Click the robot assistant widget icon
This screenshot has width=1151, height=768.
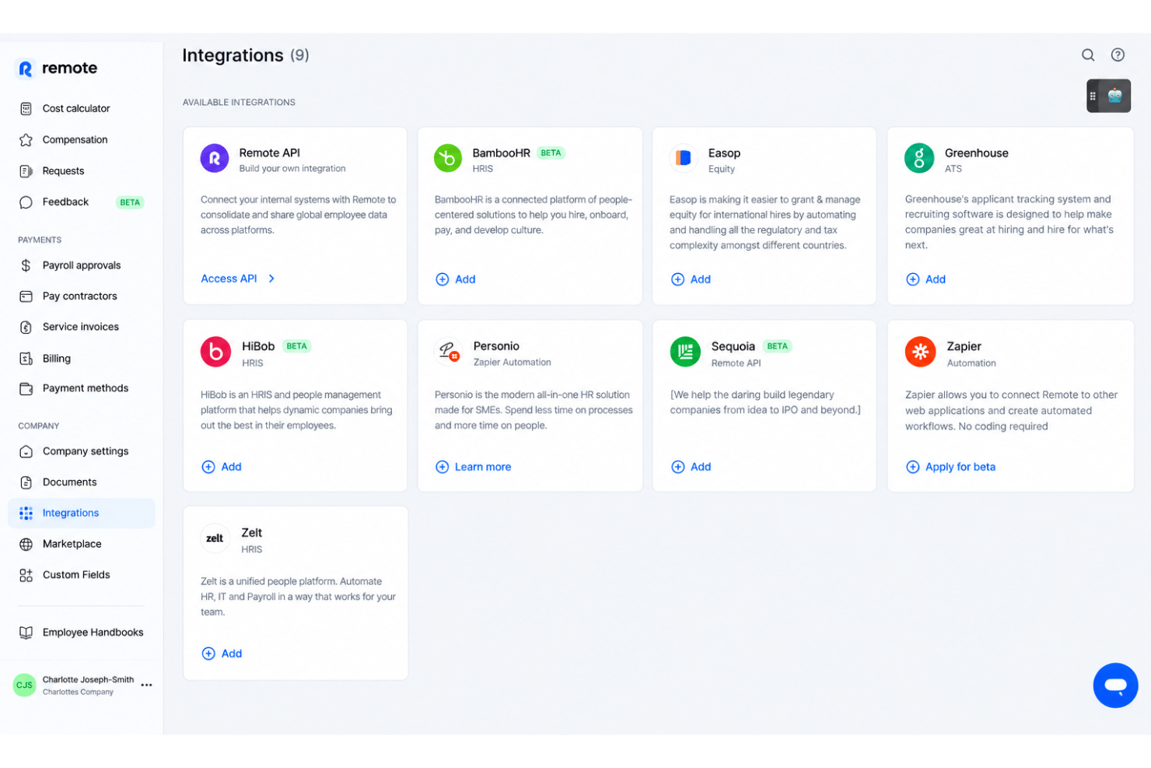click(1114, 96)
